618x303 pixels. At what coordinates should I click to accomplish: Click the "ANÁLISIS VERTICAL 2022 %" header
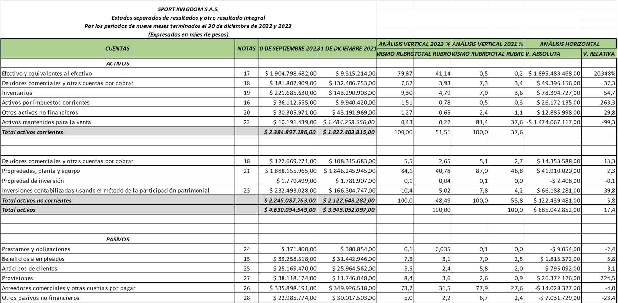point(414,44)
